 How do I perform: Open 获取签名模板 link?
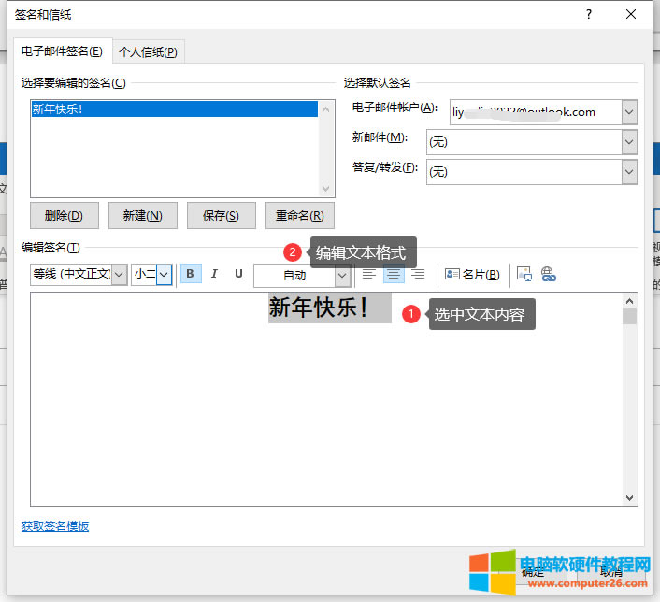tap(55, 526)
